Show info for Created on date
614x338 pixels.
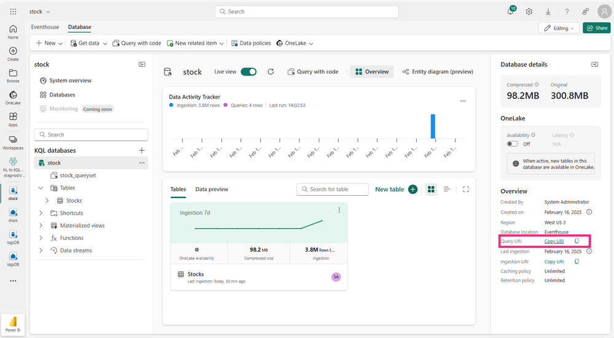coord(589,212)
